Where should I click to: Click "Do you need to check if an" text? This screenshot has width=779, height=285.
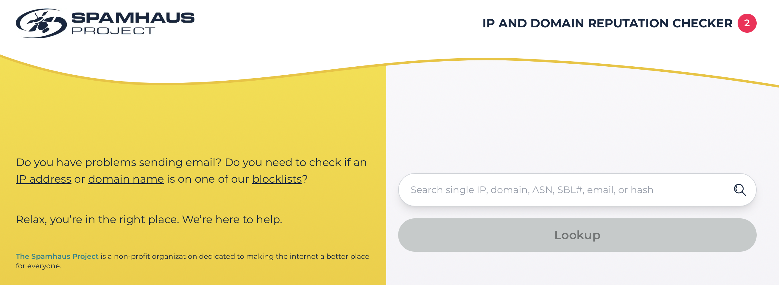point(295,162)
